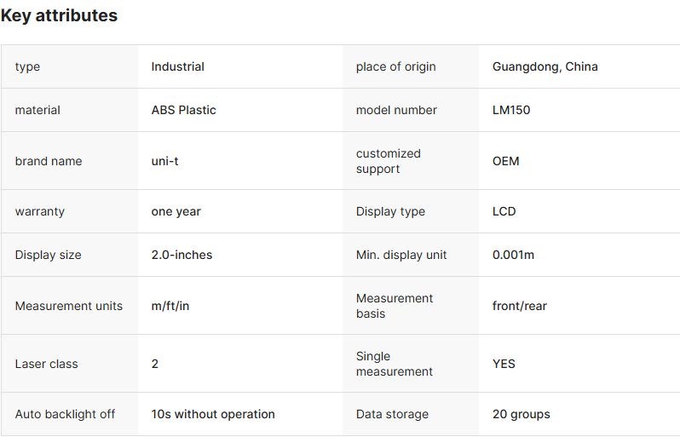Select the uni-t brand name value
Screen dimensions: 680x437
[164, 161]
